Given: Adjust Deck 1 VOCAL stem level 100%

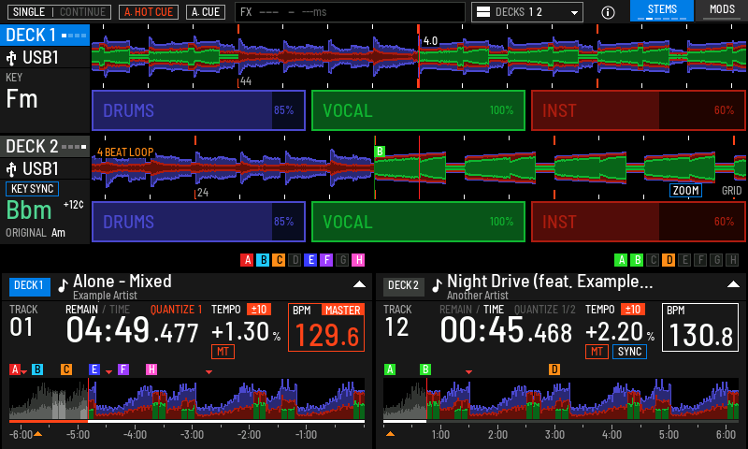Looking at the screenshot, I should 418,110.
